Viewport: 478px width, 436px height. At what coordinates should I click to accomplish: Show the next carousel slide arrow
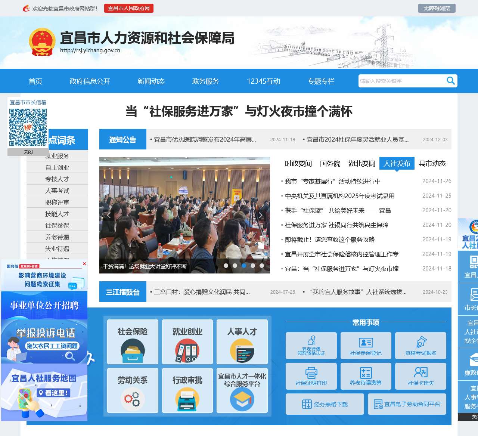click(260, 215)
